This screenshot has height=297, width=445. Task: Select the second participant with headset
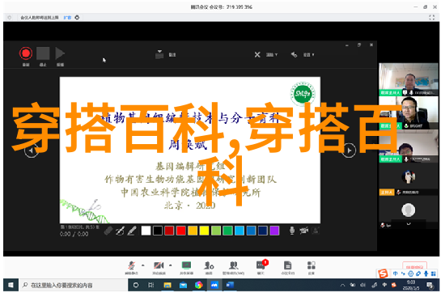(409, 112)
